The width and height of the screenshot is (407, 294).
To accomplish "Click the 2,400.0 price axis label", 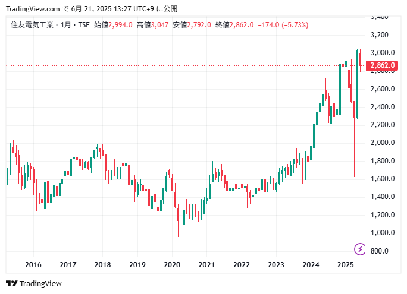I will [383, 107].
